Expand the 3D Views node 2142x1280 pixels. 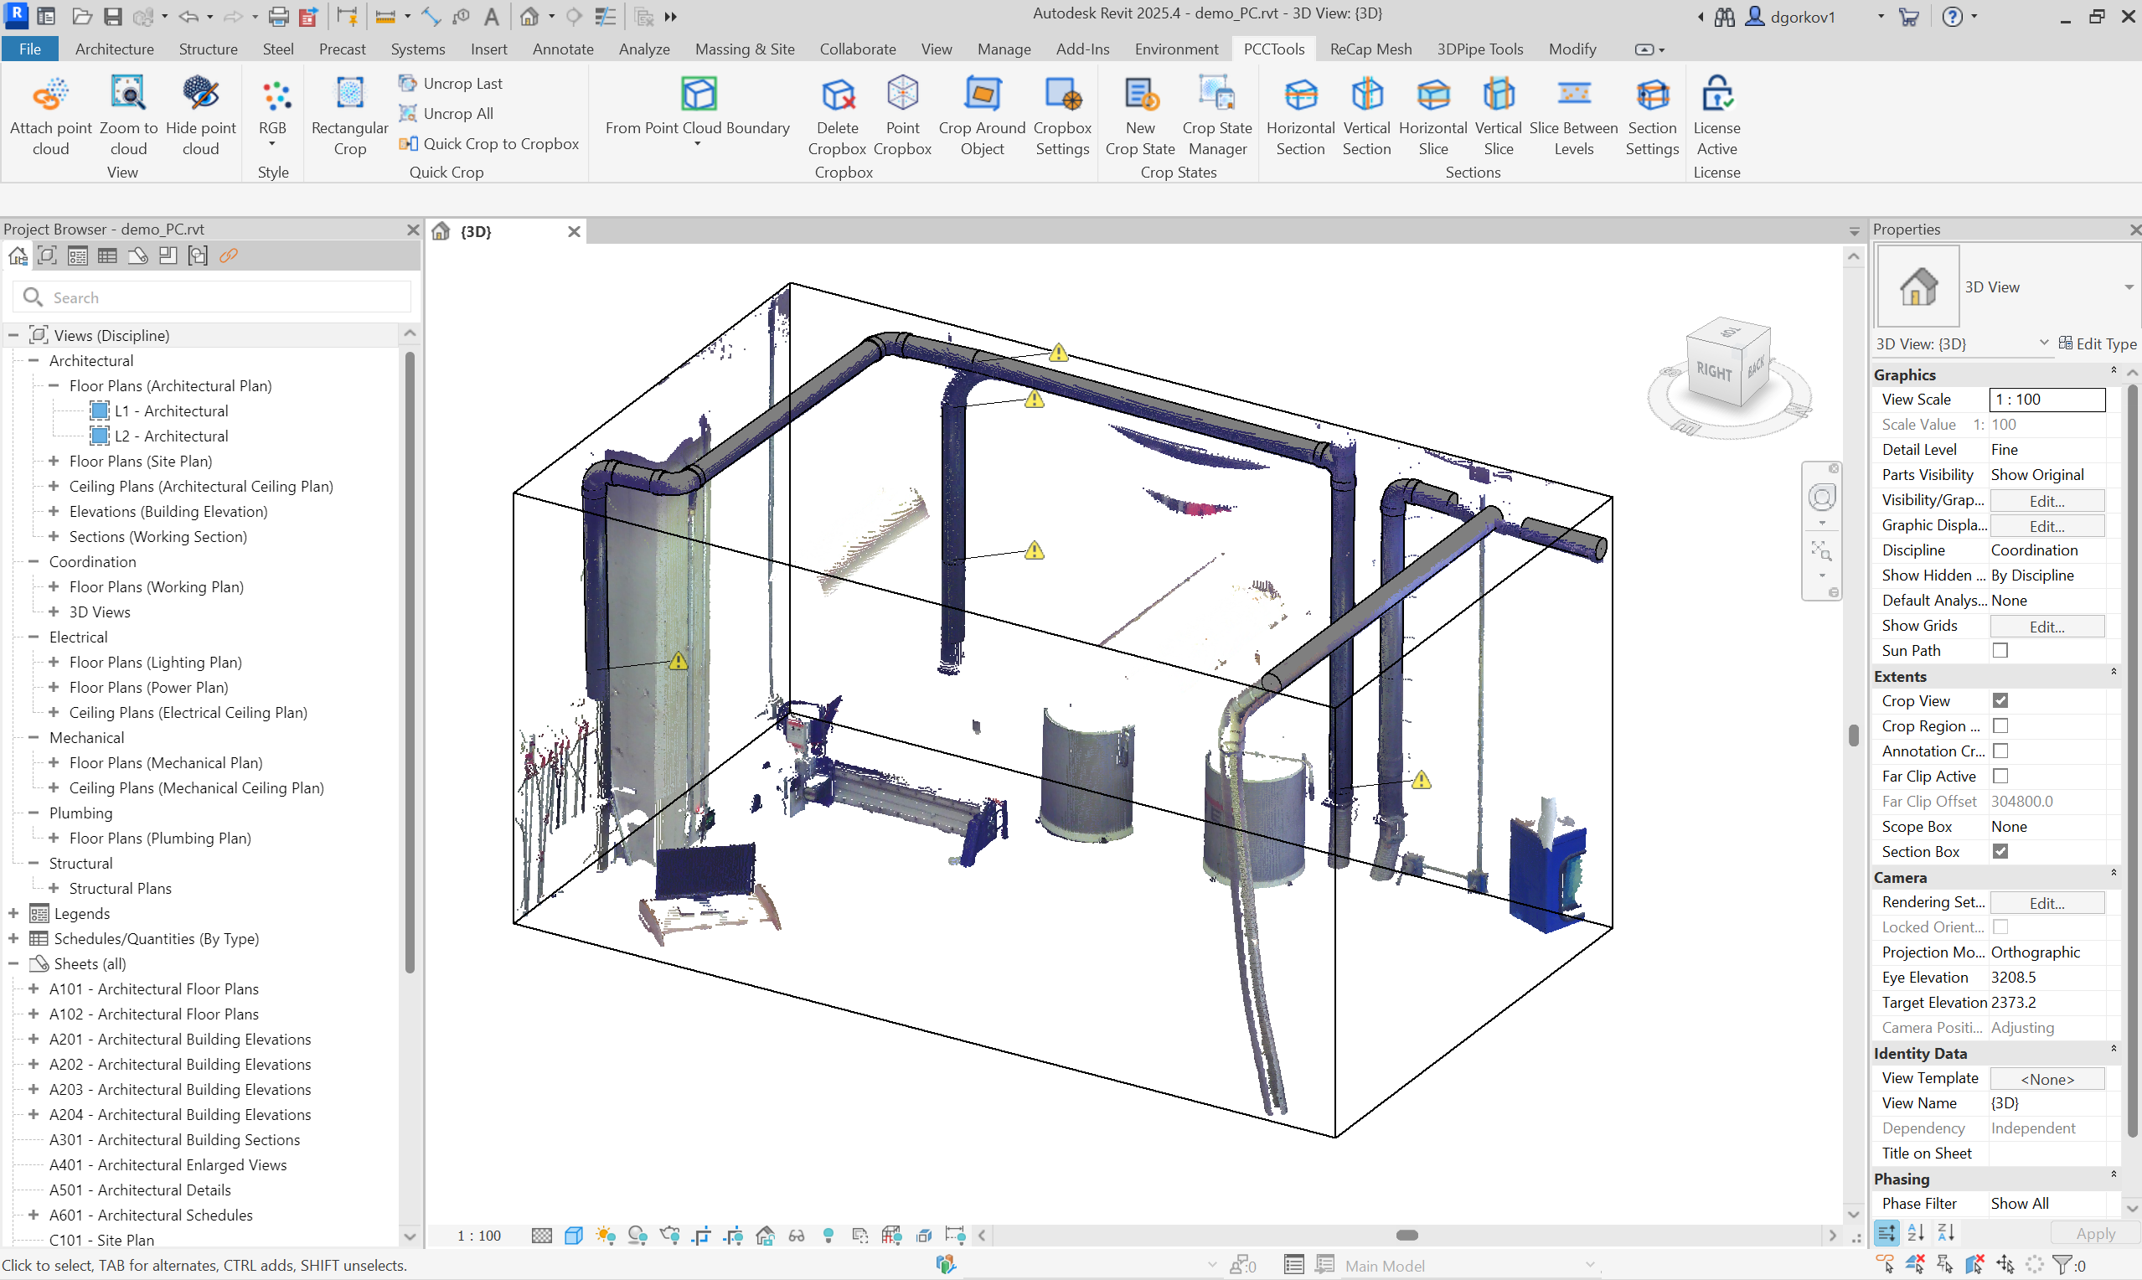pos(54,612)
